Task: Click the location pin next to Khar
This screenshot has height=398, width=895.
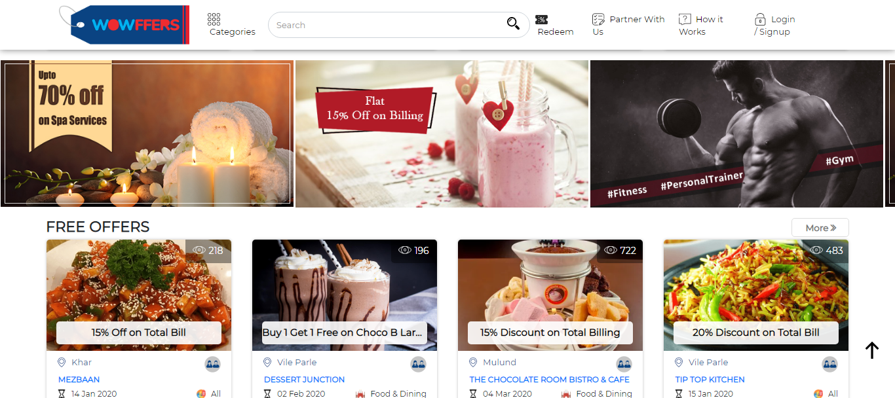Action: click(x=62, y=362)
